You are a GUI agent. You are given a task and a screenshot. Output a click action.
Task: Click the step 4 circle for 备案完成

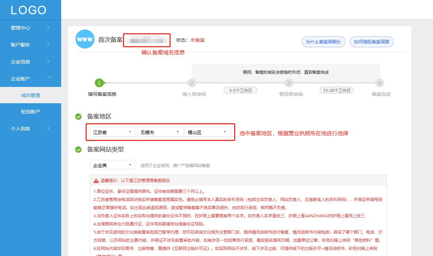(380, 83)
